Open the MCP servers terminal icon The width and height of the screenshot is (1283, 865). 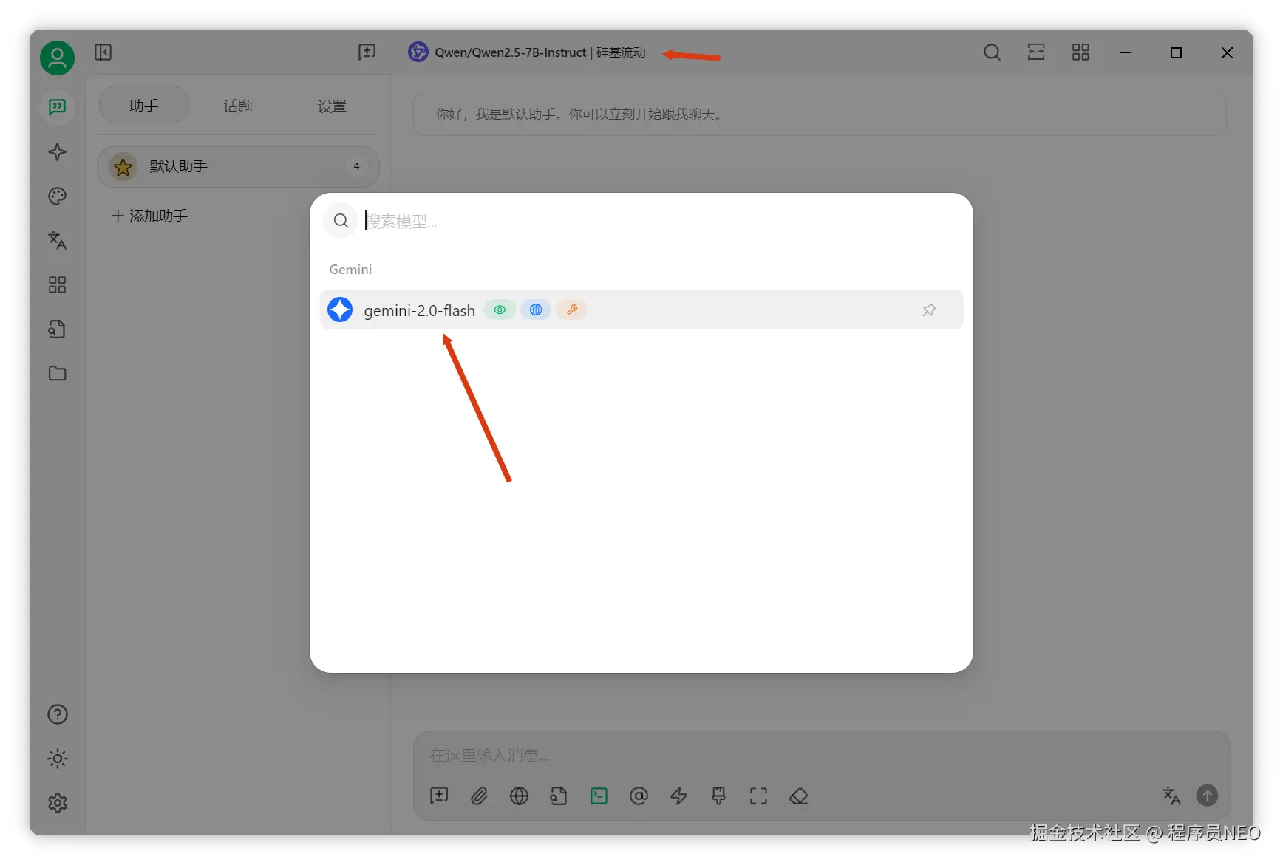(599, 796)
